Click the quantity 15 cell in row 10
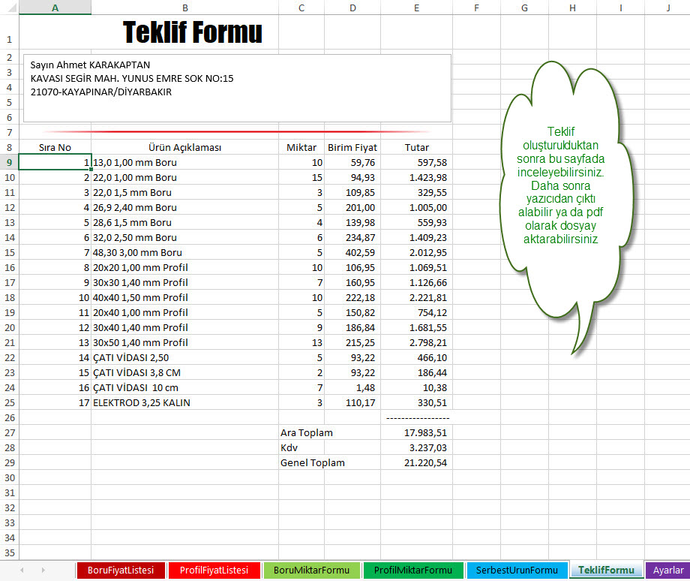Screen dimensions: 690x581 coord(301,177)
